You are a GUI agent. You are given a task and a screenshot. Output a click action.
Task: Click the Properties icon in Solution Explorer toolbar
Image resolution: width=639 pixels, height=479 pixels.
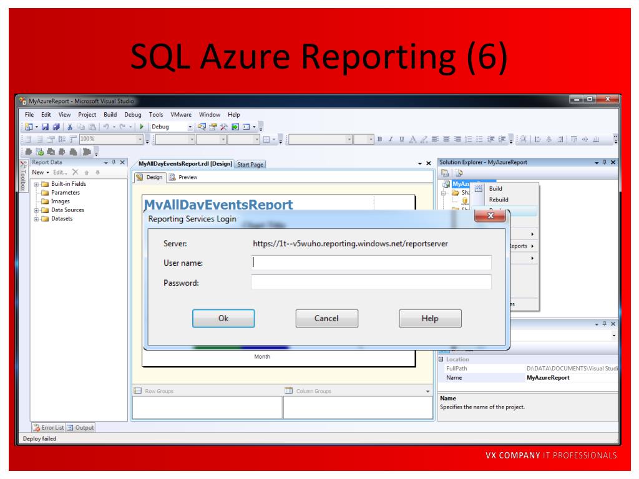pos(445,173)
